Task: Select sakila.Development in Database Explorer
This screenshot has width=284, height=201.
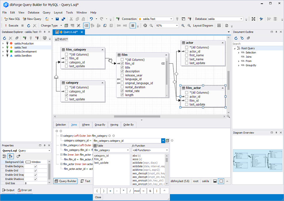Action: [x=24, y=51]
